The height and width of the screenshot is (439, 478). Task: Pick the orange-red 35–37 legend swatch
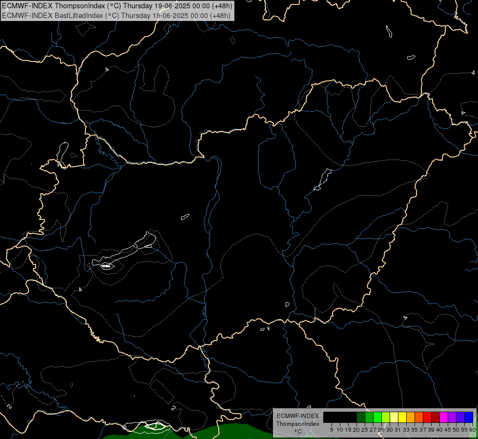tap(419, 417)
